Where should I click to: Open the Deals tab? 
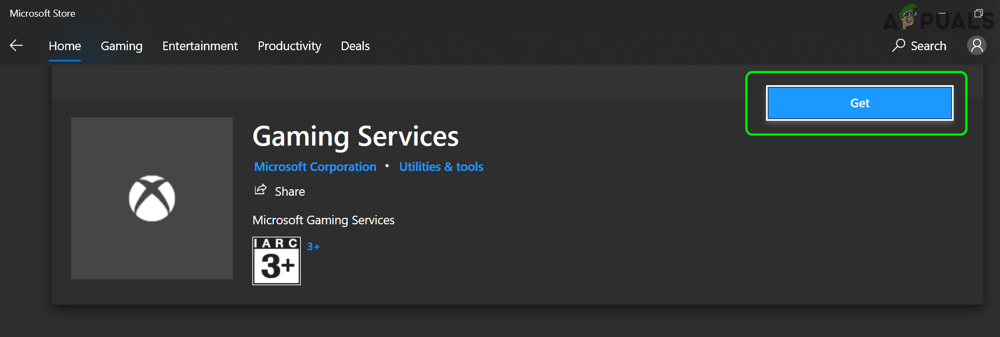[355, 46]
